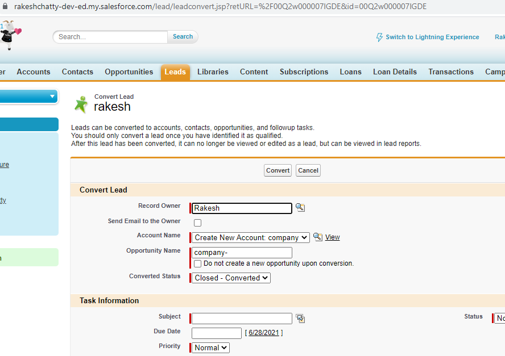Click the View link next to Account Name
The width and height of the screenshot is (505, 356).
tap(332, 237)
